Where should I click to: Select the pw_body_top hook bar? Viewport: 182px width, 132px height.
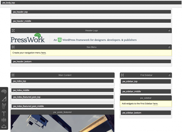point(91,3)
